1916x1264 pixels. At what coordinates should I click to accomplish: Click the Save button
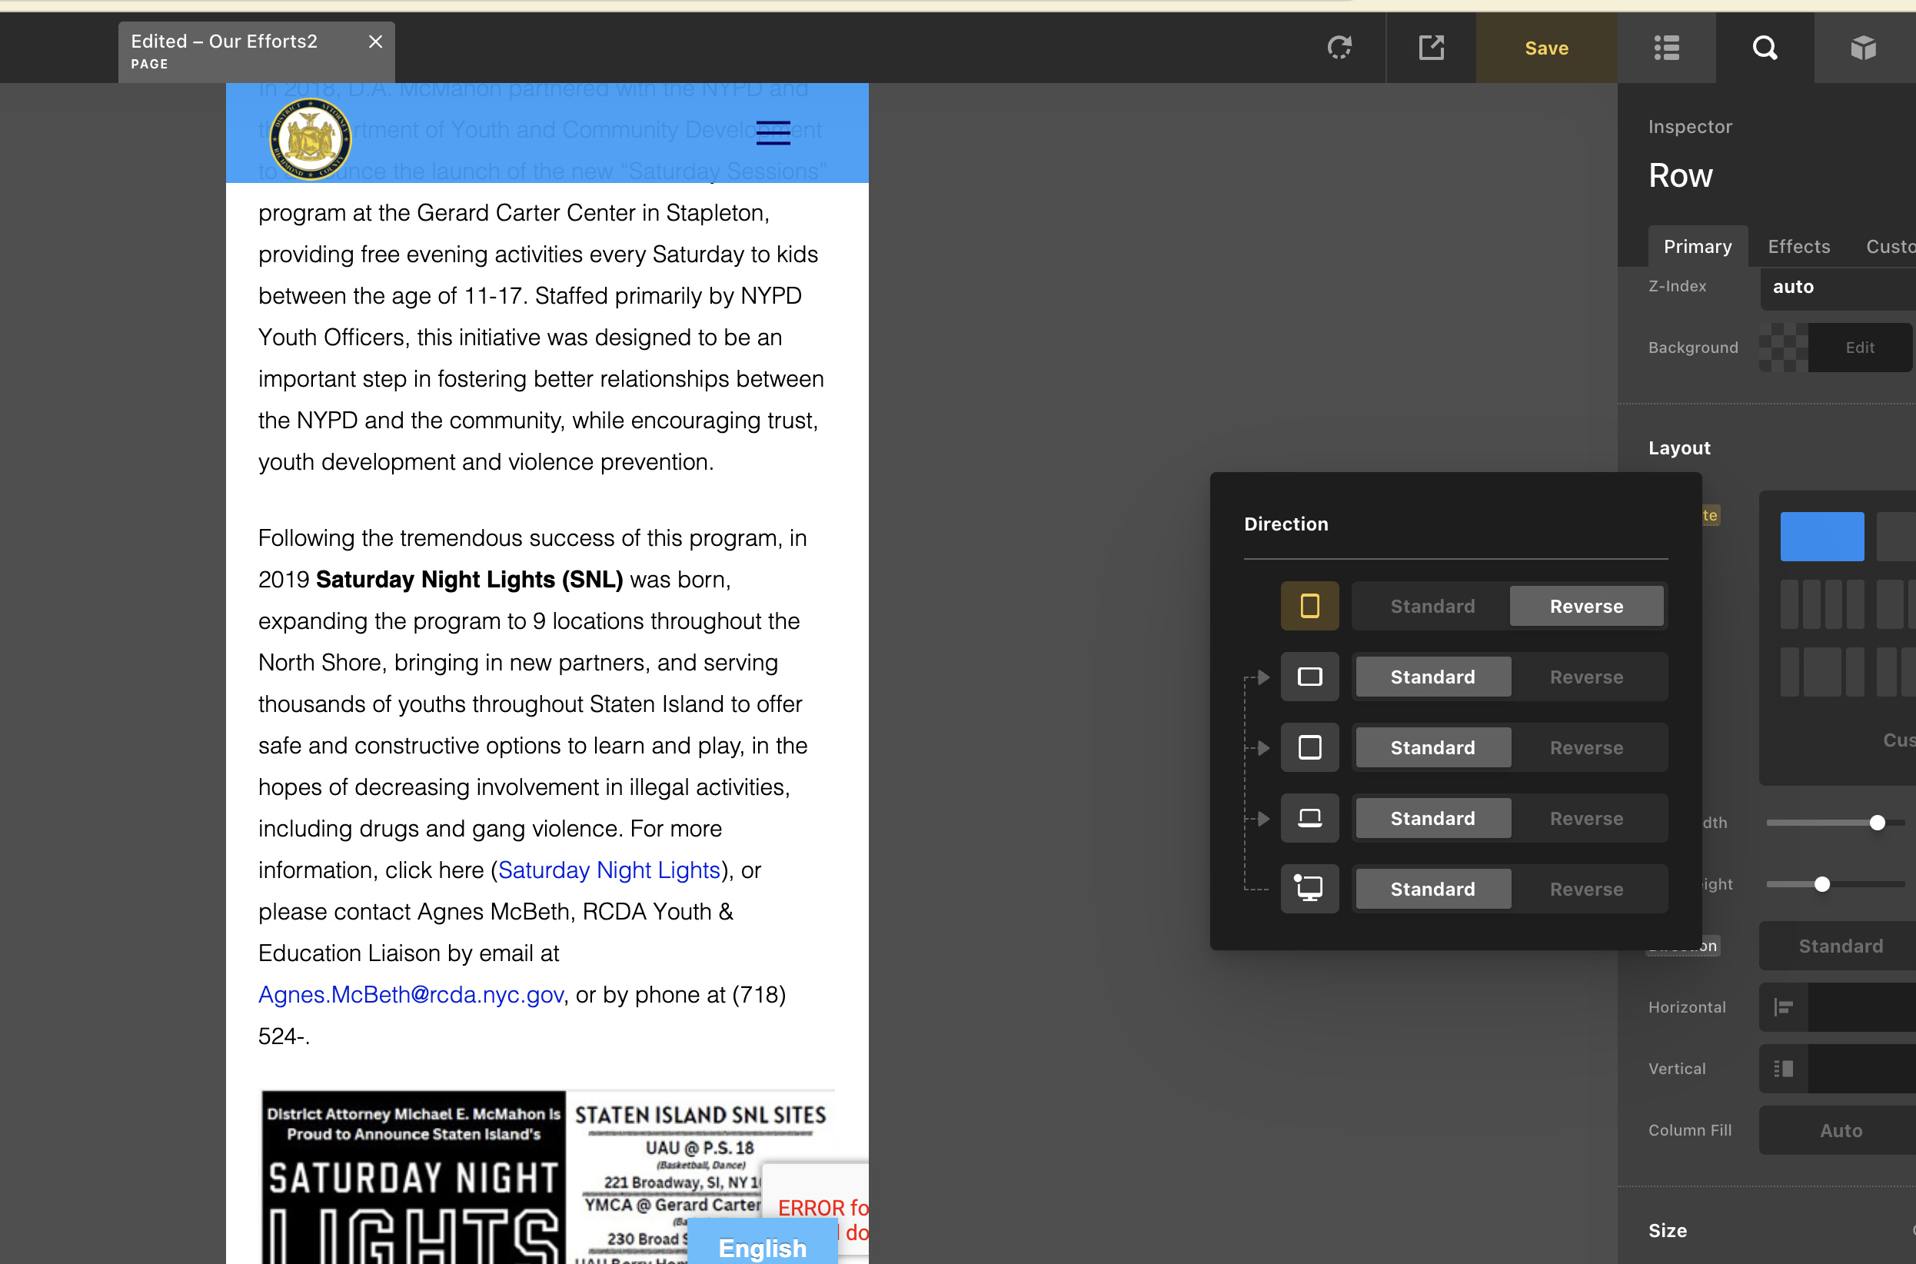1545,48
